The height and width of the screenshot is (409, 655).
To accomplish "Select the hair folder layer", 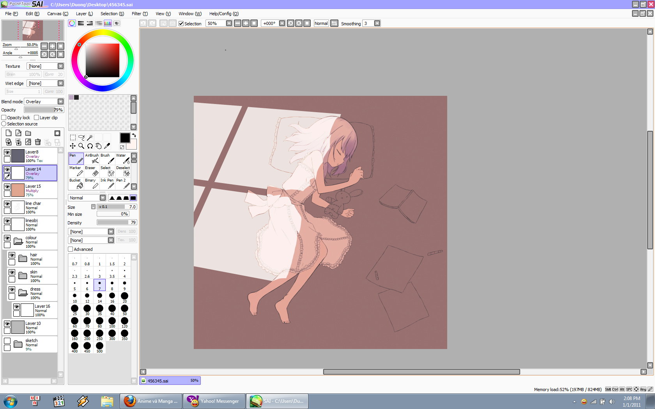I will [x=32, y=259].
